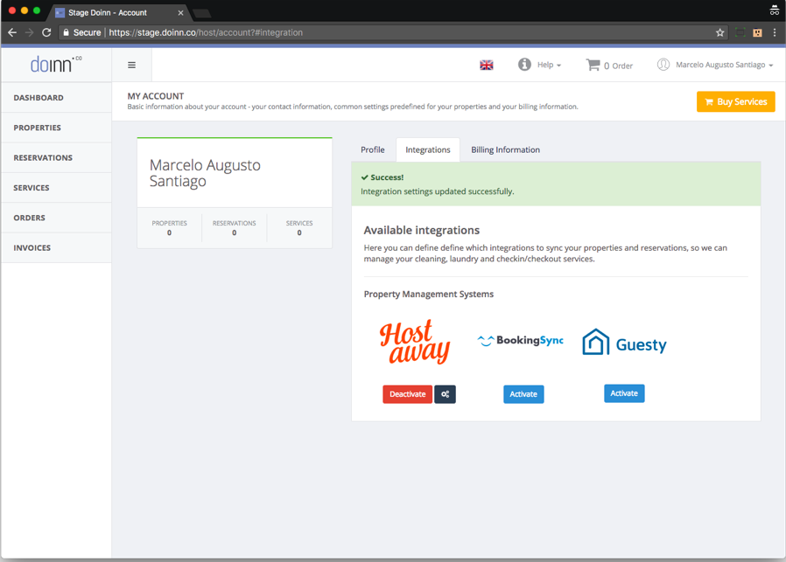Click the Available integrations heading

click(x=422, y=230)
